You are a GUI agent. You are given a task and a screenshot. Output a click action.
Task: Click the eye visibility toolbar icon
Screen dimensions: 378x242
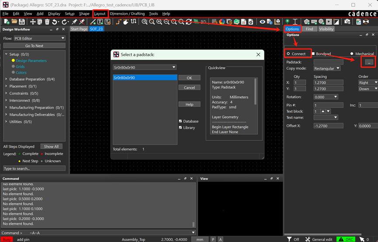(x=263, y=22)
